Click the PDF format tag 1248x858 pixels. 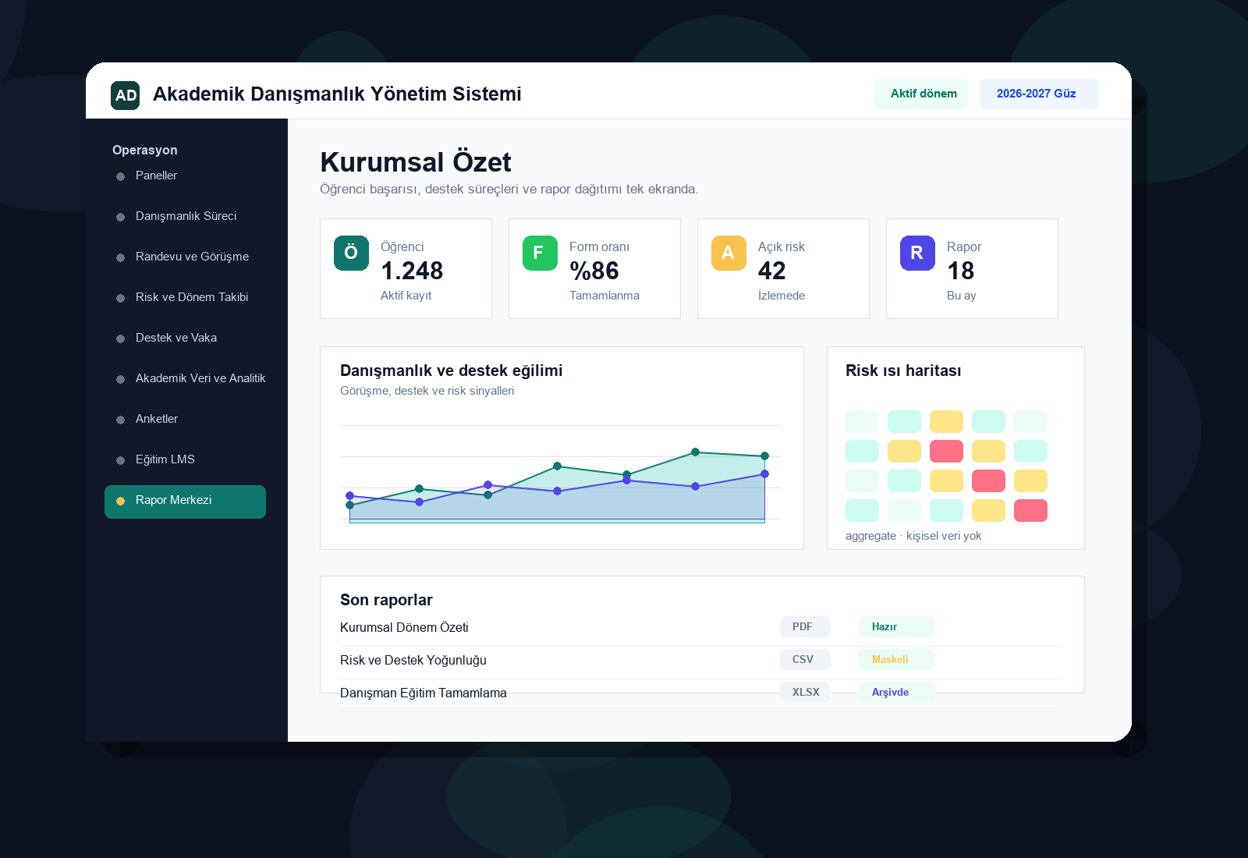[805, 626]
